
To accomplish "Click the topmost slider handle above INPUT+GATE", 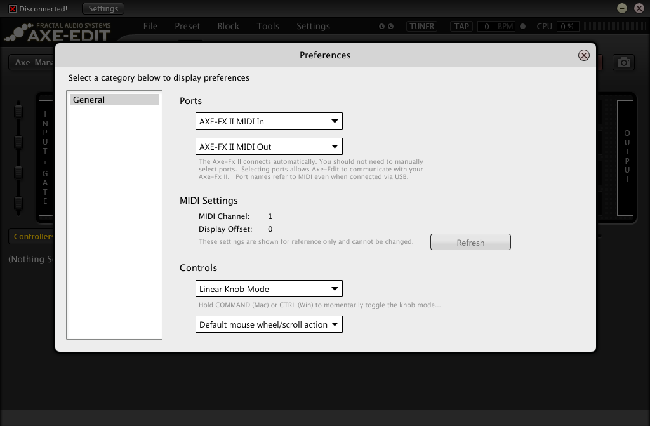I will pyautogui.click(x=18, y=112).
